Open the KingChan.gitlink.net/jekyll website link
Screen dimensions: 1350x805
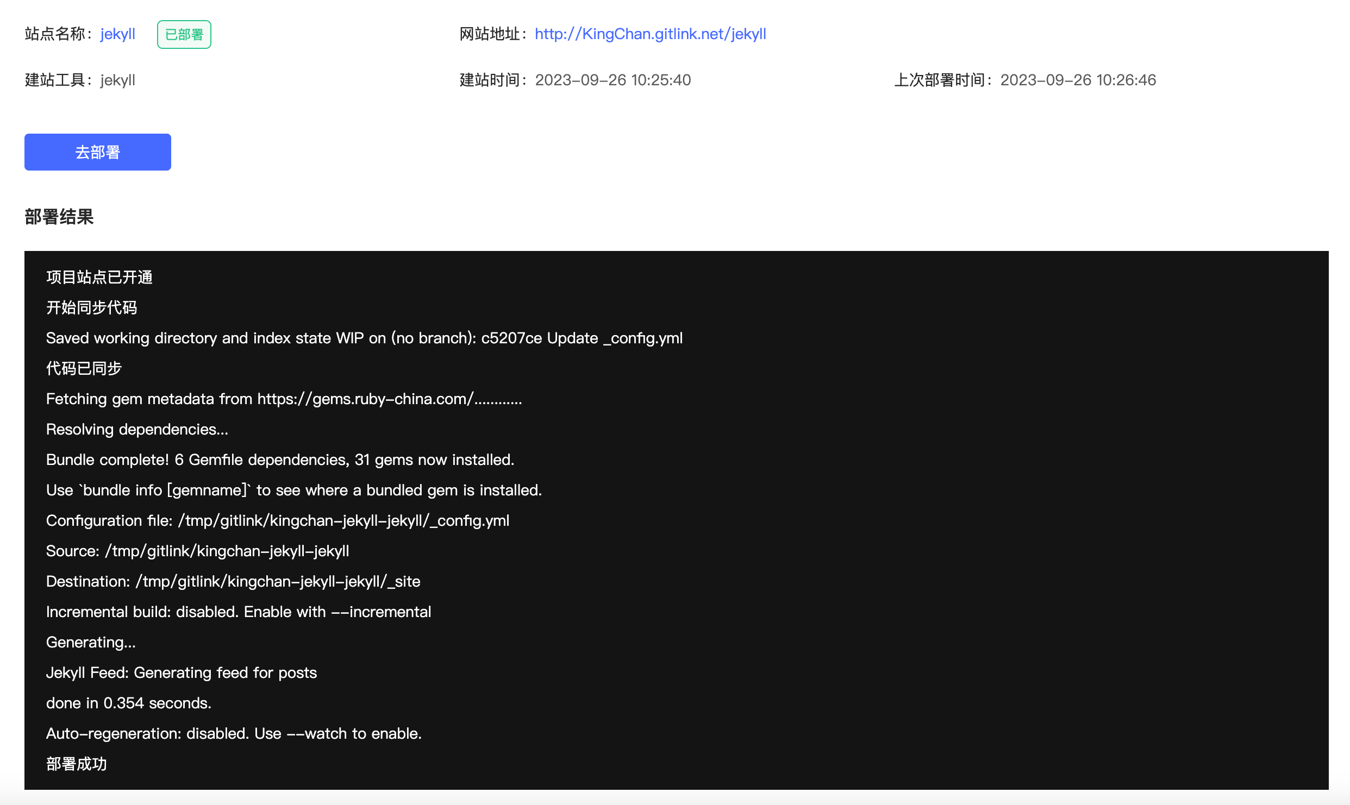point(651,34)
